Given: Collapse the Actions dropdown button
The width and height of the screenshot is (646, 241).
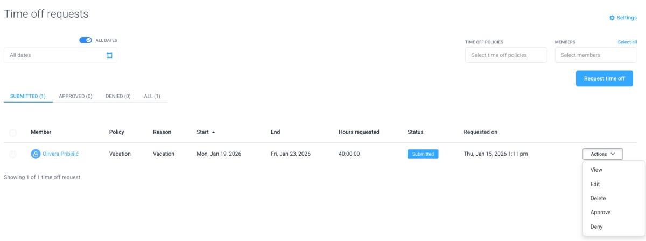Looking at the screenshot, I should click(602, 154).
